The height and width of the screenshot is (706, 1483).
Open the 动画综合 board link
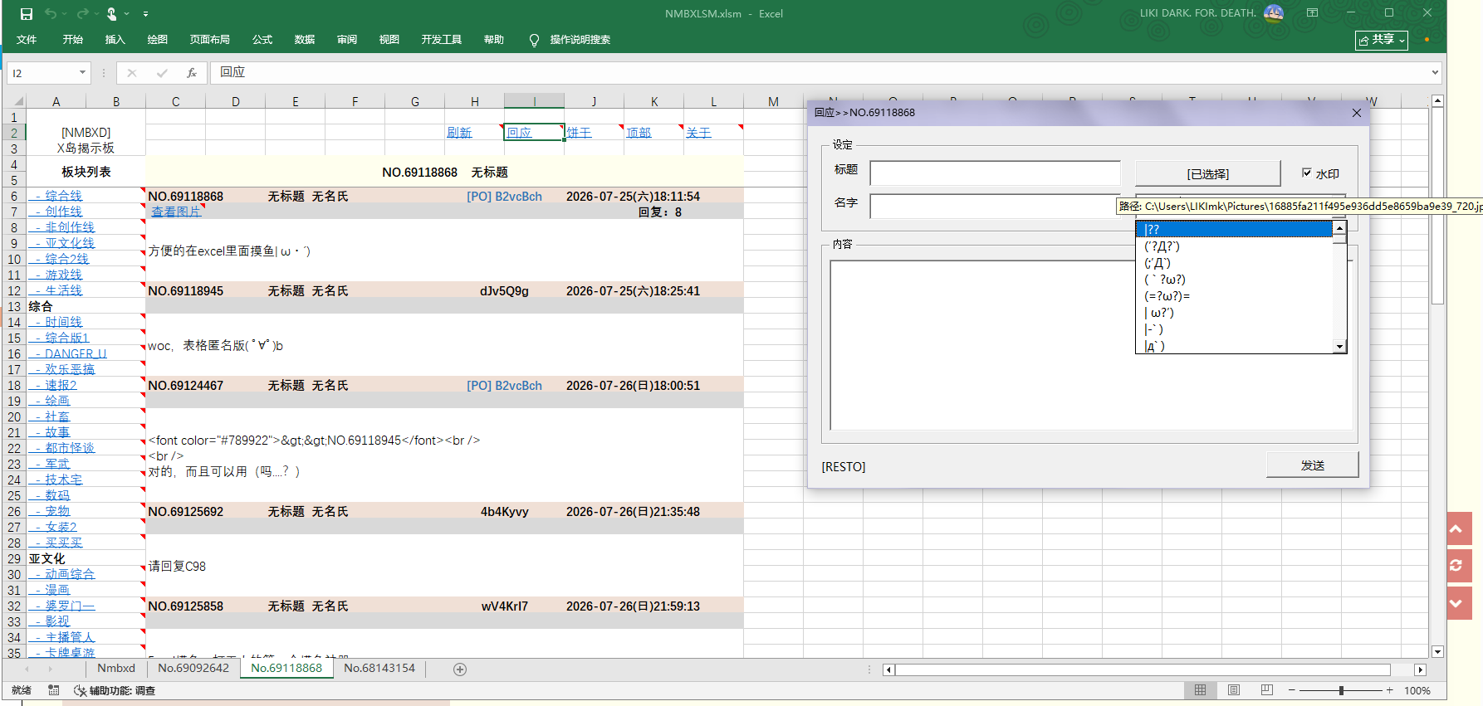(70, 574)
